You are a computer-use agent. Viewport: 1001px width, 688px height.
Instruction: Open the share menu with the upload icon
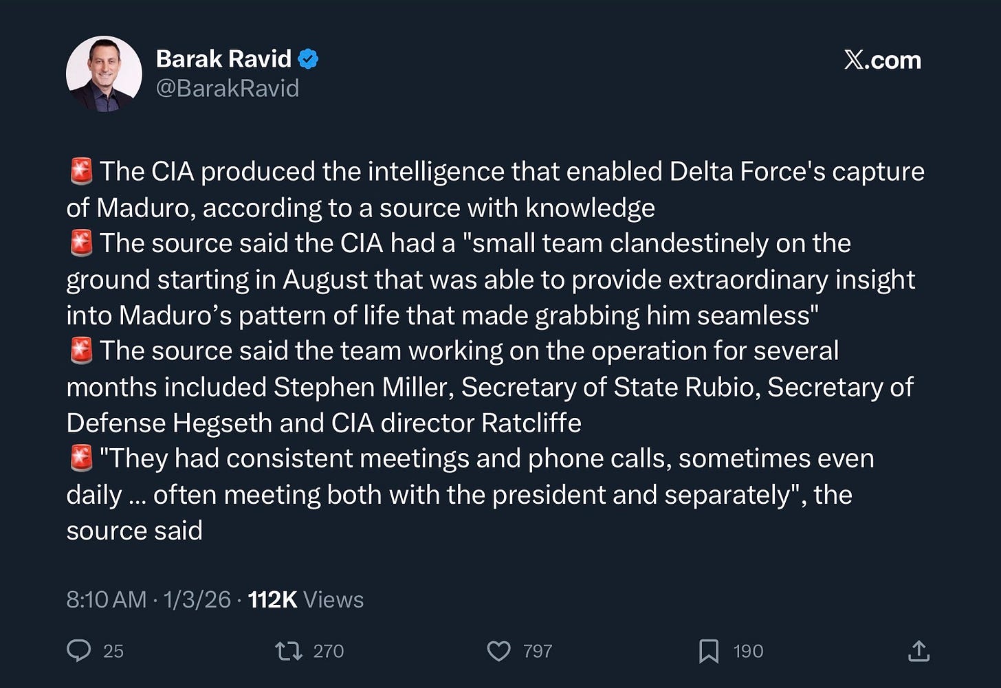pos(918,650)
